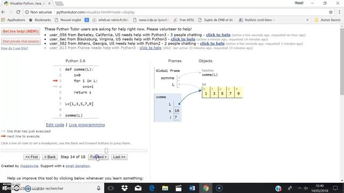344x193 pixels.
Task: Open the @pgbovine creator link
Action: (29, 166)
